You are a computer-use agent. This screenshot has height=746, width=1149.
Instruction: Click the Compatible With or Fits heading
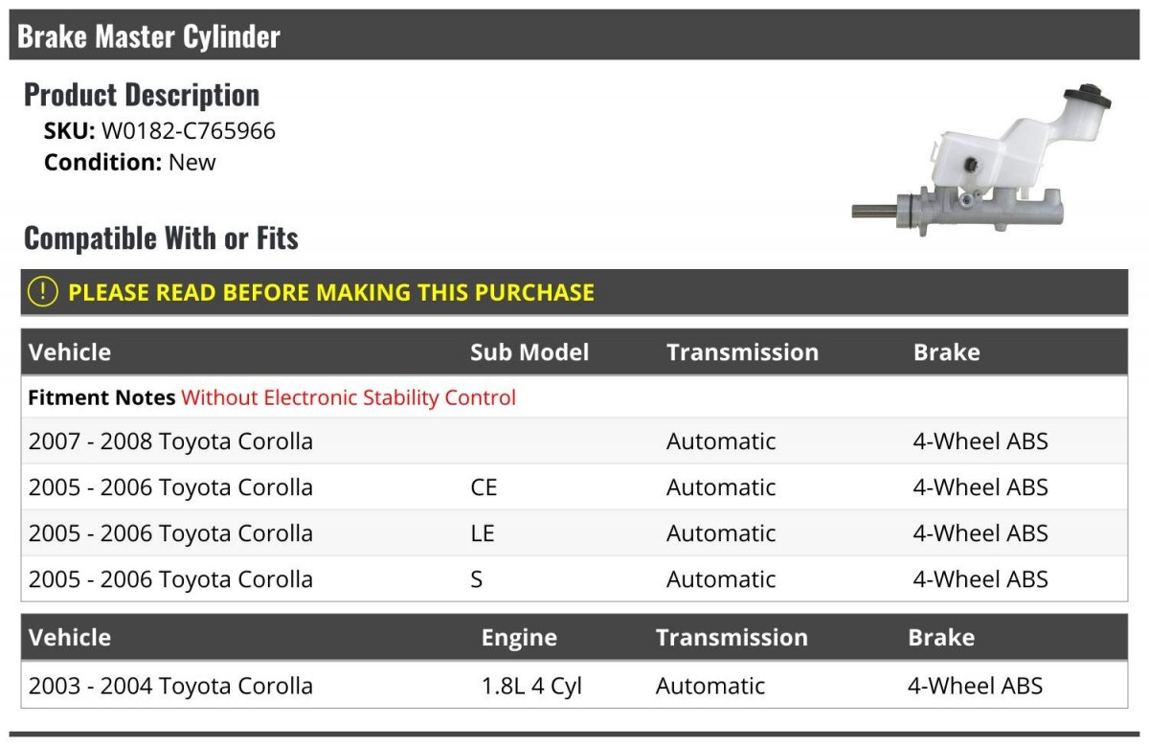[161, 238]
